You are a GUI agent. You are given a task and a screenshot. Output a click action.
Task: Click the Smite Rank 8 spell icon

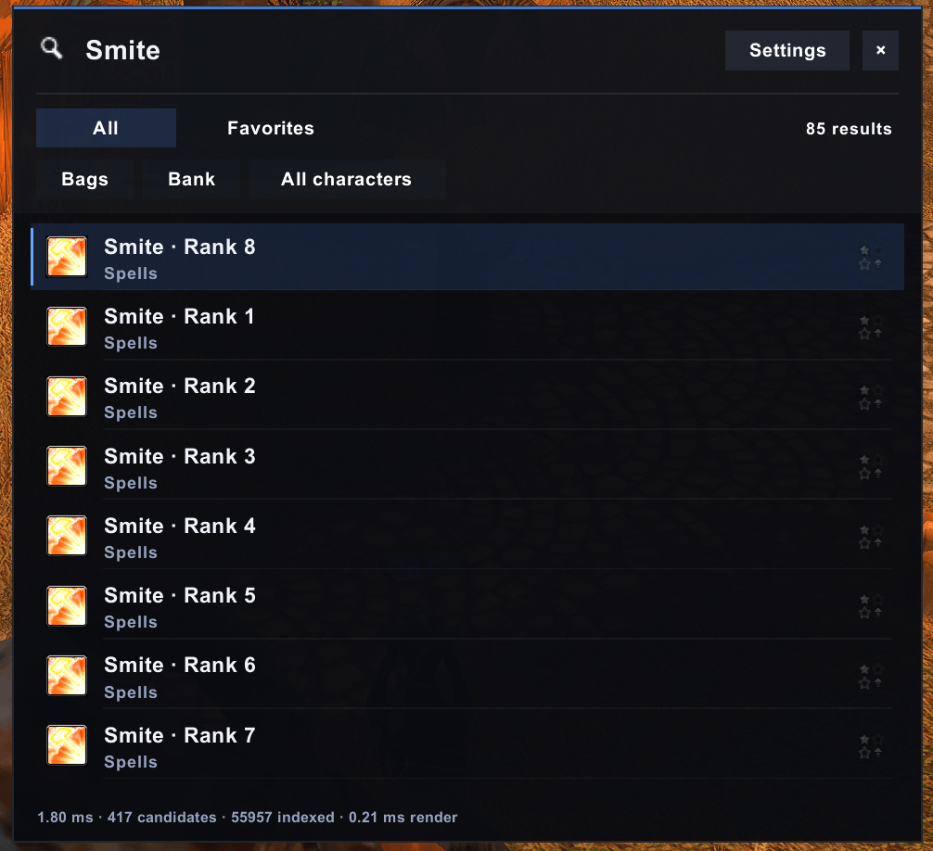[x=67, y=257]
